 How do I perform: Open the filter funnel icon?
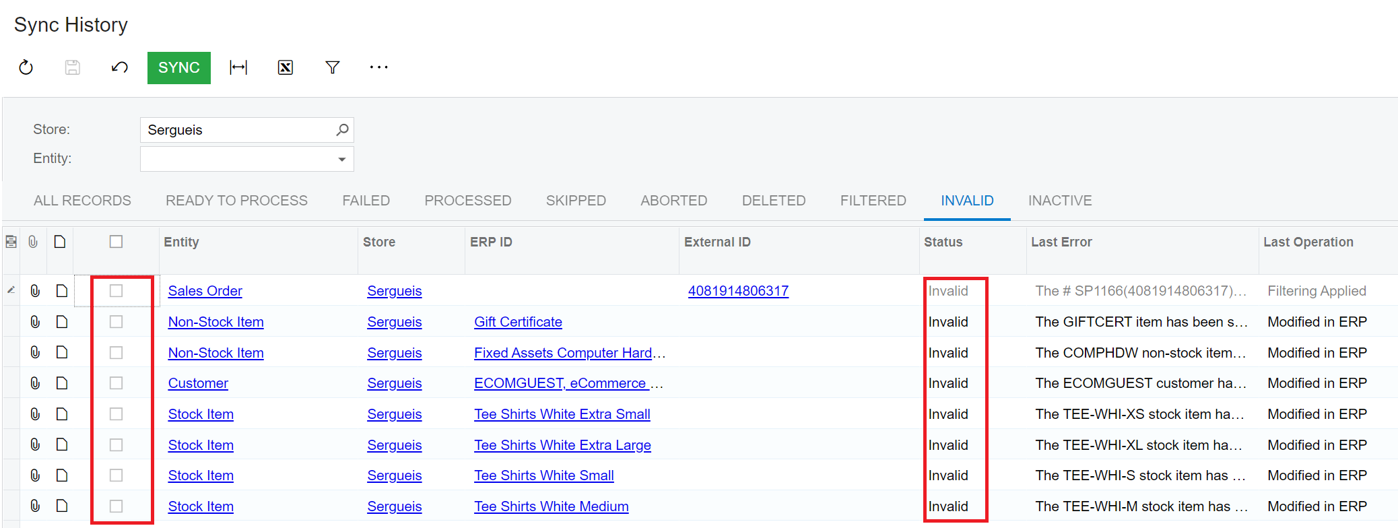coord(332,67)
